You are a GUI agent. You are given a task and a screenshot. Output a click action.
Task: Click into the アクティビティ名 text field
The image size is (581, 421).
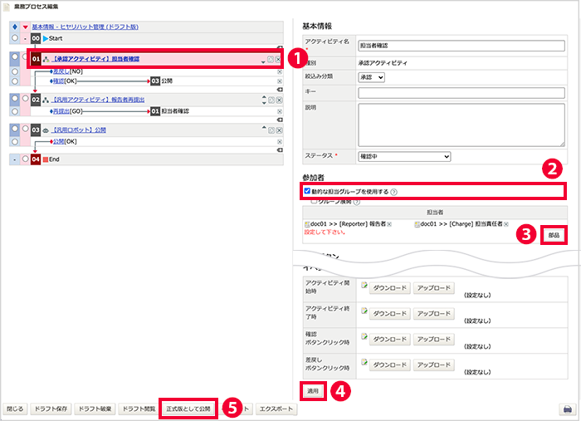(x=461, y=46)
